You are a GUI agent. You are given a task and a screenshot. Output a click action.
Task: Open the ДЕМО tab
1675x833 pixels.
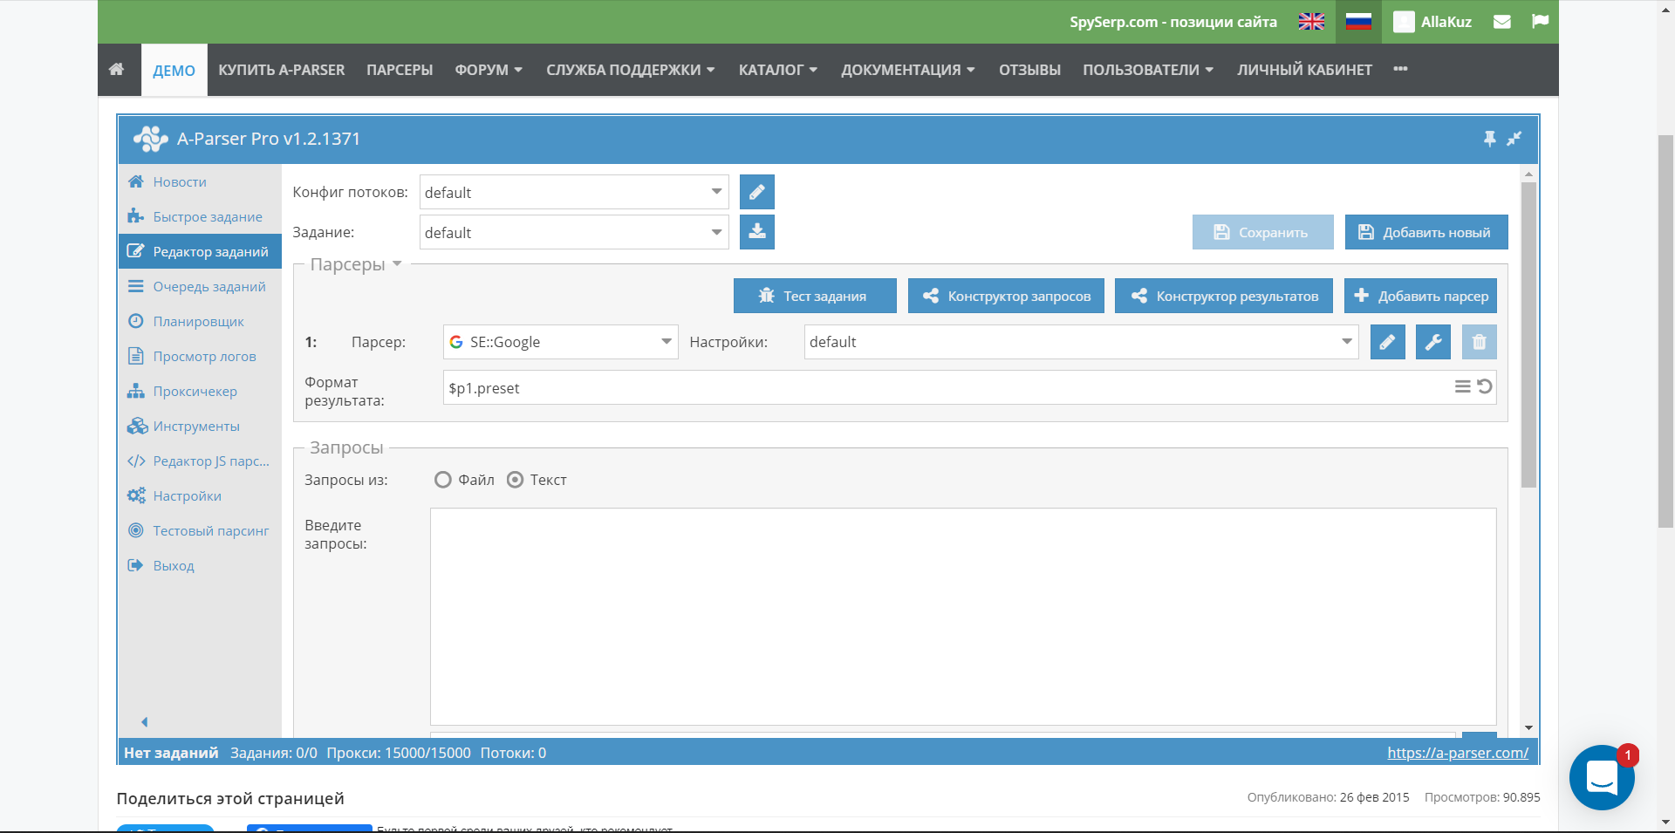174,71
